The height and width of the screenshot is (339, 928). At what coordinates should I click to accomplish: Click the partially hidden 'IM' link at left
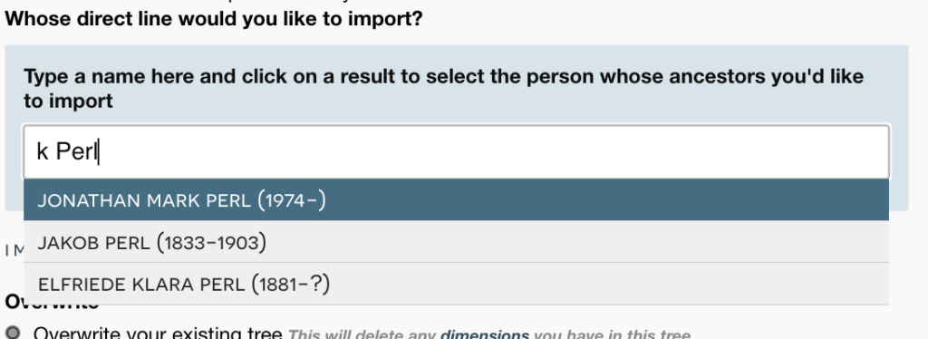pos(13,251)
